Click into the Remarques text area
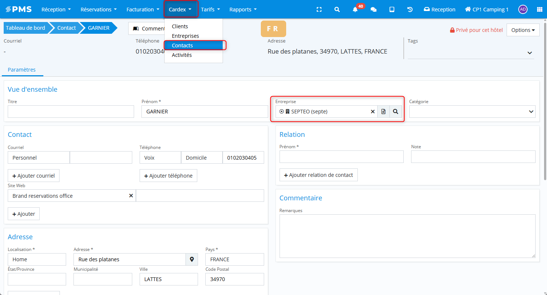Screen dimensions: 547x295 [407, 236]
